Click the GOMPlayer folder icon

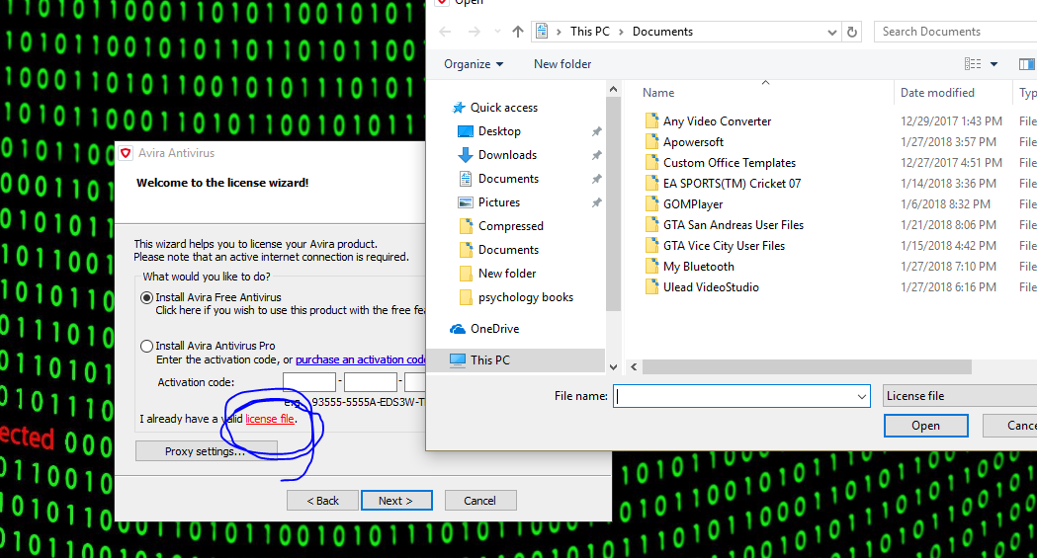(651, 204)
